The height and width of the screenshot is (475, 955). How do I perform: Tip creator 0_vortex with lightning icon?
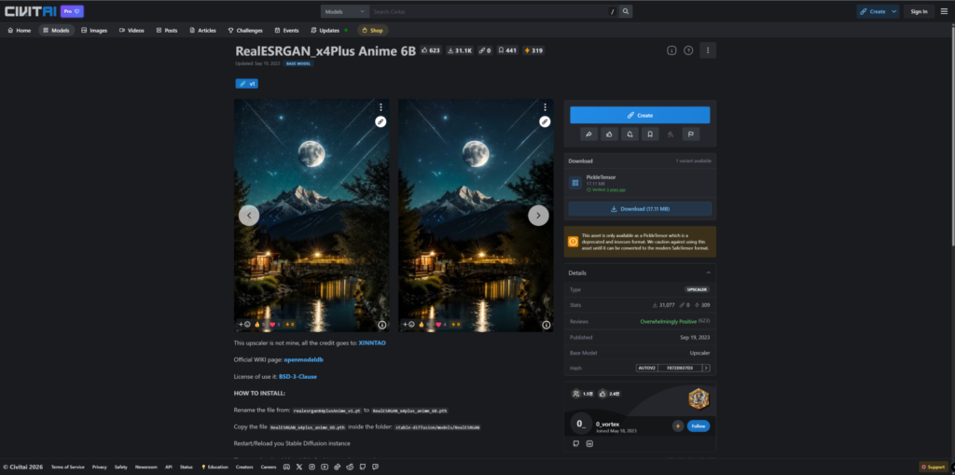(x=678, y=426)
